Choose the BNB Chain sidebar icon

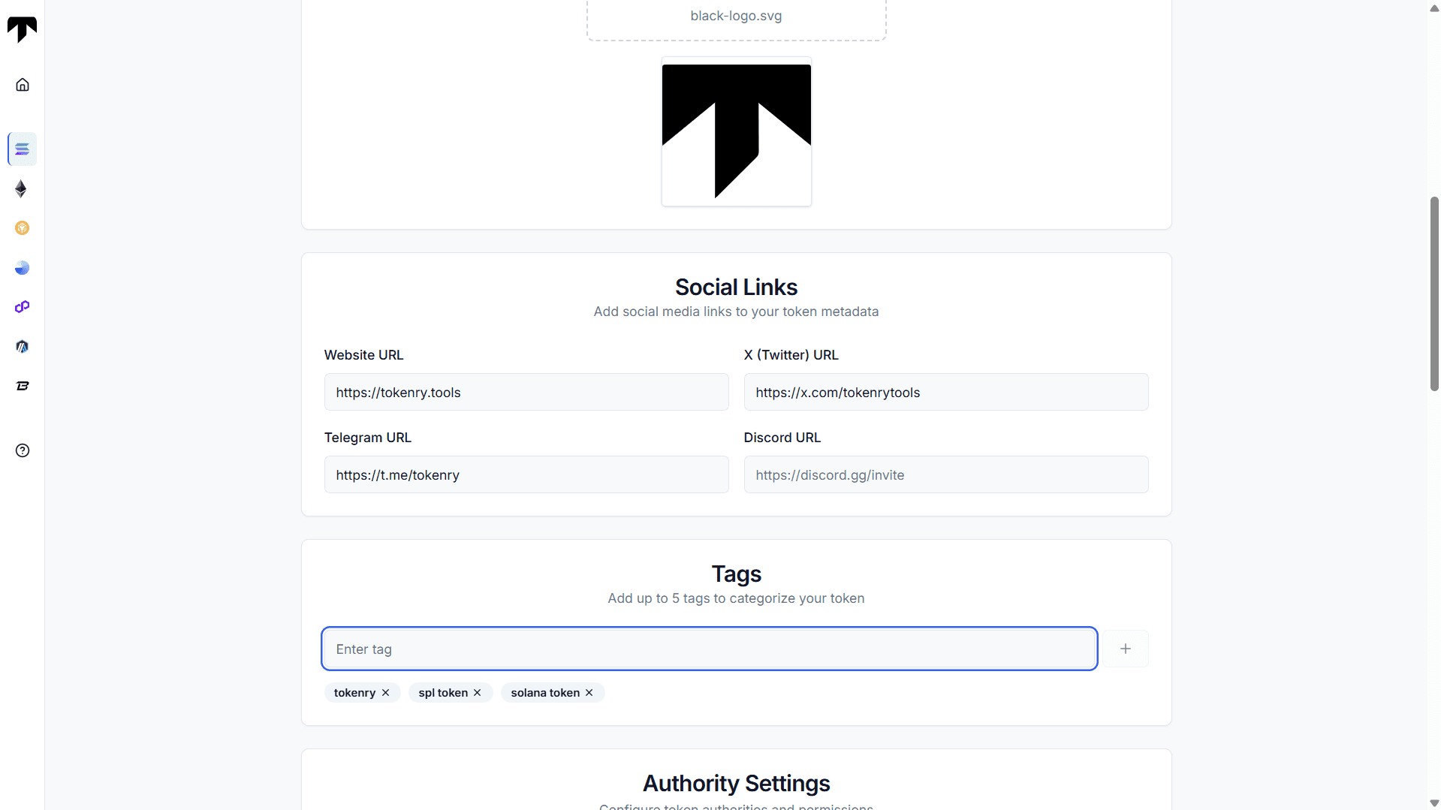[23, 228]
